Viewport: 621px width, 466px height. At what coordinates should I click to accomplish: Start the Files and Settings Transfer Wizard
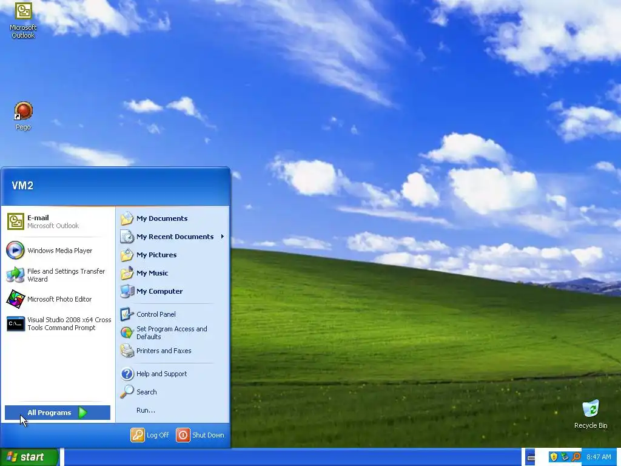click(x=58, y=275)
